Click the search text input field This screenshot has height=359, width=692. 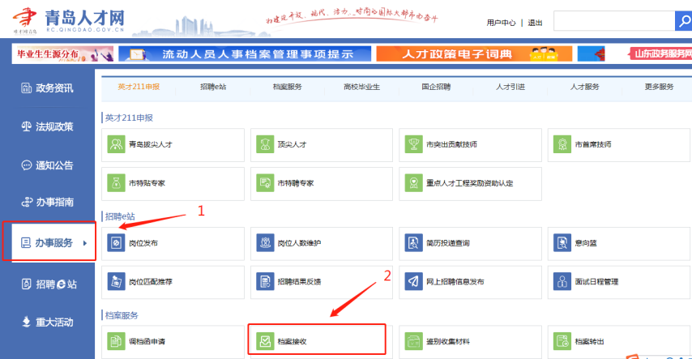tap(613, 21)
